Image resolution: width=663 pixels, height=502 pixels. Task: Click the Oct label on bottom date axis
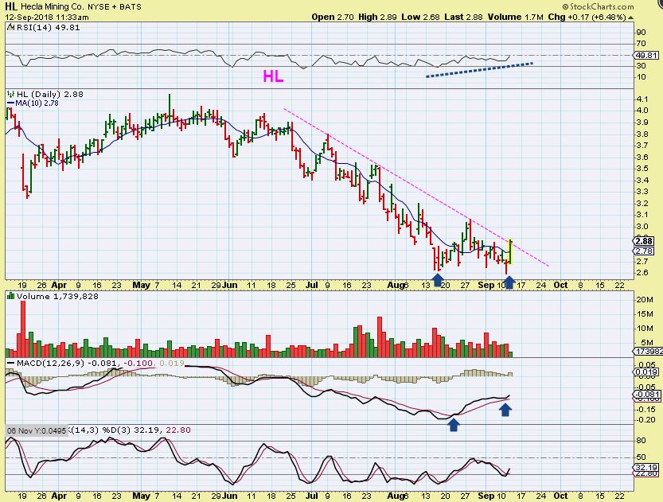tap(560, 496)
